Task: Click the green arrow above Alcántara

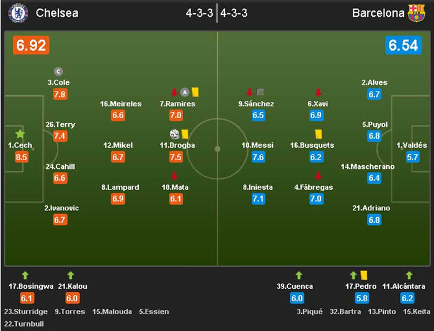Action: pyautogui.click(x=409, y=275)
